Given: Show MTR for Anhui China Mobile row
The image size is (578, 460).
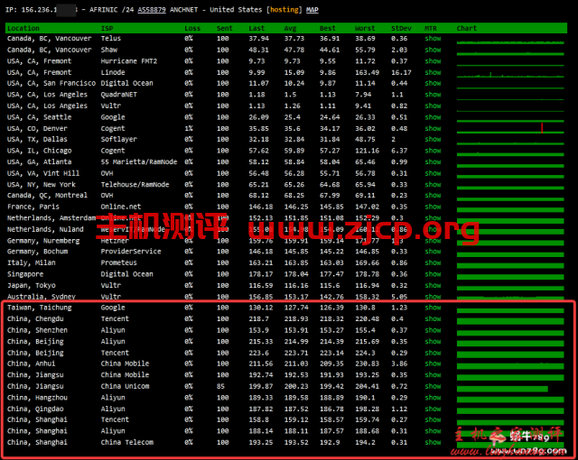Looking at the screenshot, I should [433, 363].
